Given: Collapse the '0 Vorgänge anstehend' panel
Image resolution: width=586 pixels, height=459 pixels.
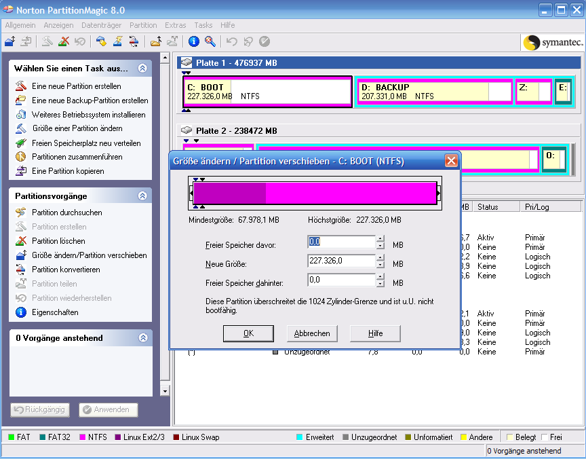Looking at the screenshot, I should pyautogui.click(x=143, y=337).
